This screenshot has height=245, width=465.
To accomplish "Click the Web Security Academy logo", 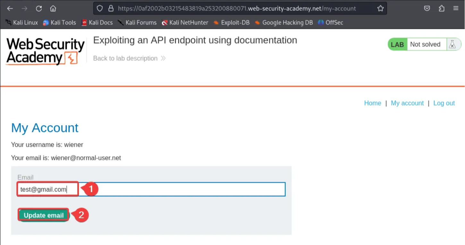I will click(45, 51).
